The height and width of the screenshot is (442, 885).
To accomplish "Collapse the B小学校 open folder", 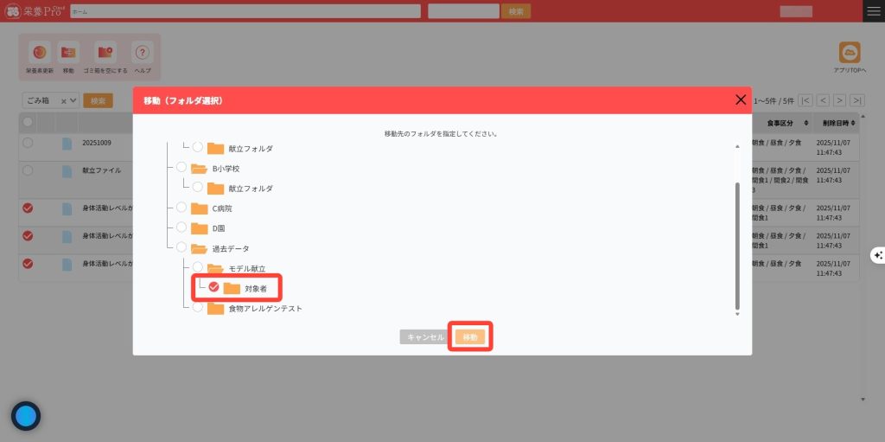I will [199, 169].
